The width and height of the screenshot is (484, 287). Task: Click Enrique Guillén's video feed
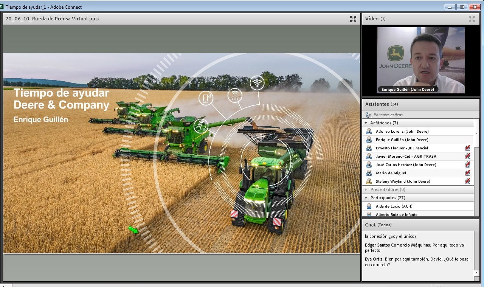pos(421,60)
